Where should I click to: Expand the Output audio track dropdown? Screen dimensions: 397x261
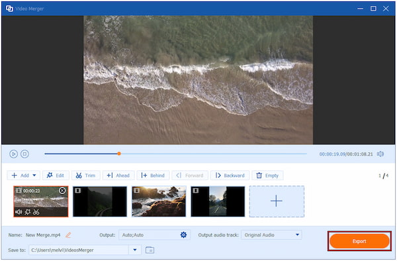click(297, 235)
